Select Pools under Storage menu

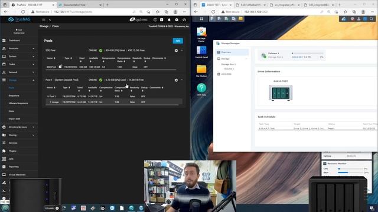pyautogui.click(x=12, y=88)
